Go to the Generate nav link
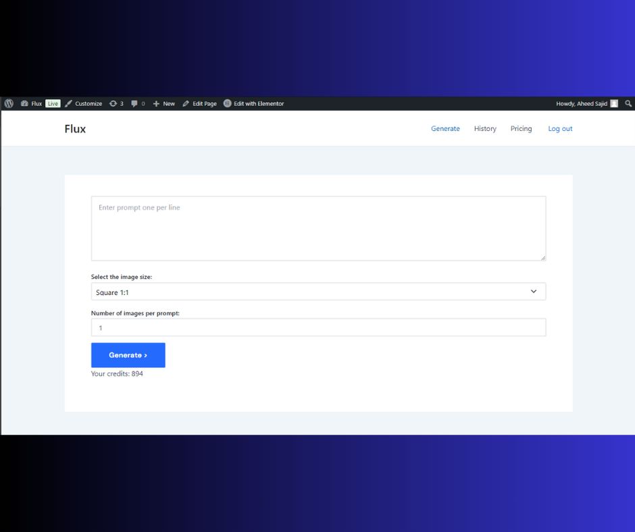The height and width of the screenshot is (532, 635). [445, 129]
